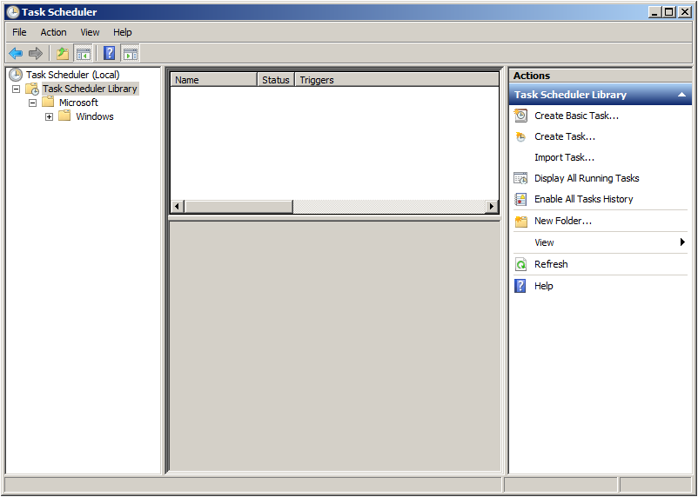Select Create Basic Task... action

[576, 116]
